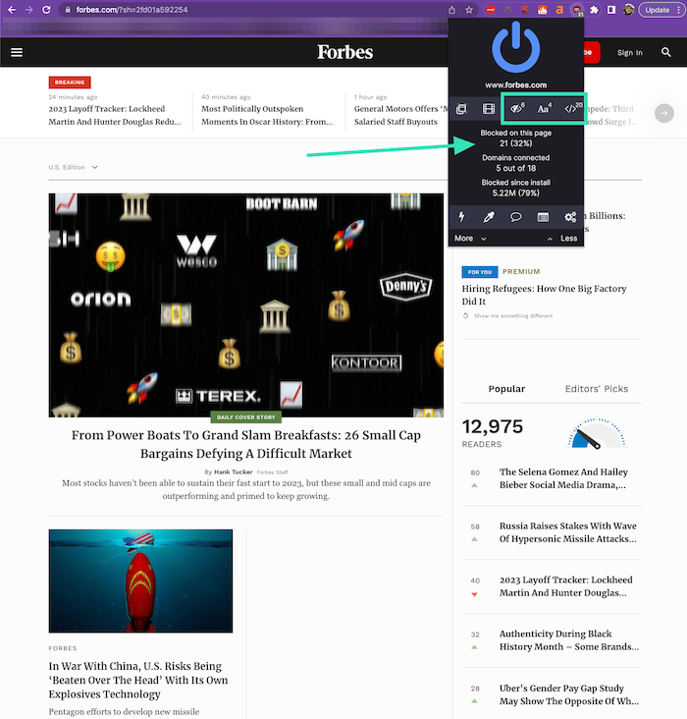This screenshot has width=687, height=719.
Task: Open the U.S. Edition dropdown
Action: point(73,167)
